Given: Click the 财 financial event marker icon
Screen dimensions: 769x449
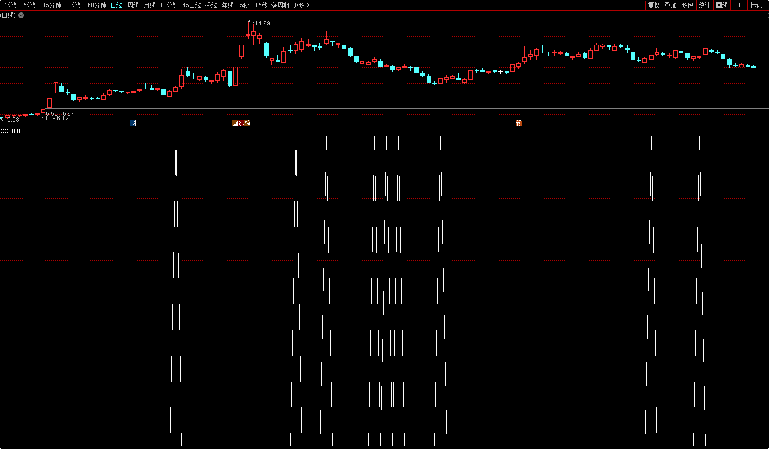Looking at the screenshot, I should (133, 123).
